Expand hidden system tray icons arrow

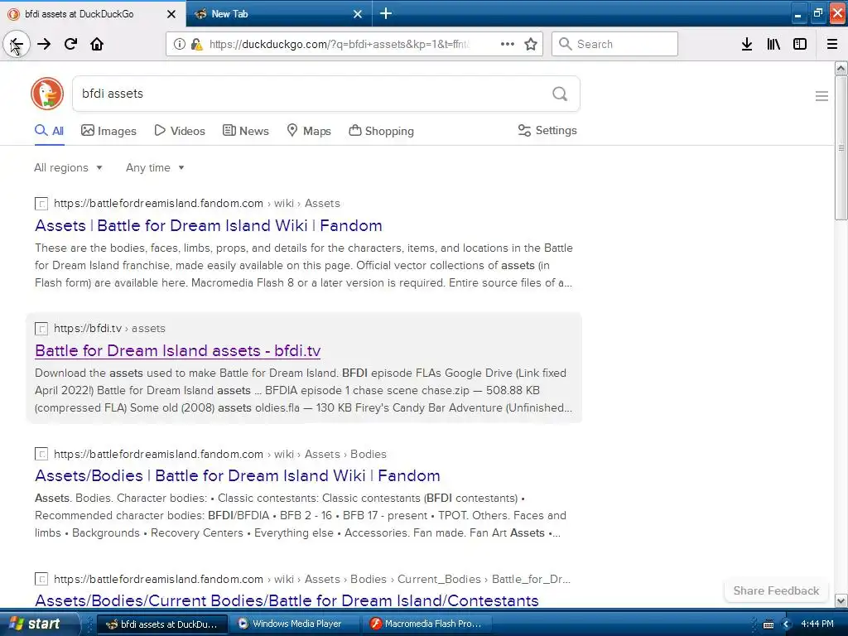(786, 624)
